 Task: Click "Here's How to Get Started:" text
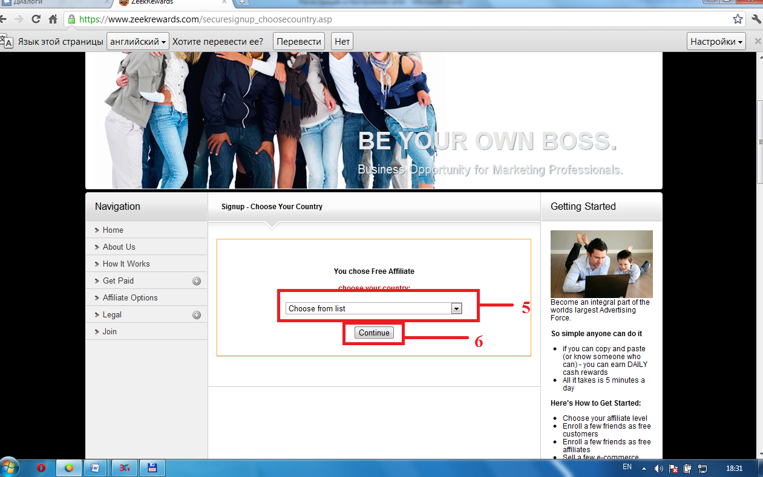[x=596, y=403]
